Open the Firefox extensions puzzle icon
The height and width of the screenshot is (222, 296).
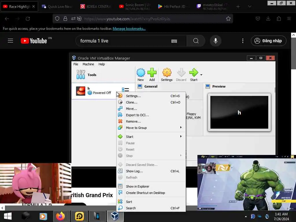click(279, 18)
